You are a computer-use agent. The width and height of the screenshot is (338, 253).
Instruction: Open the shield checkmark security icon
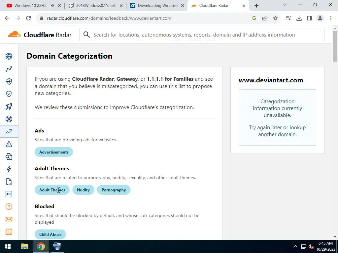[x=9, y=94]
